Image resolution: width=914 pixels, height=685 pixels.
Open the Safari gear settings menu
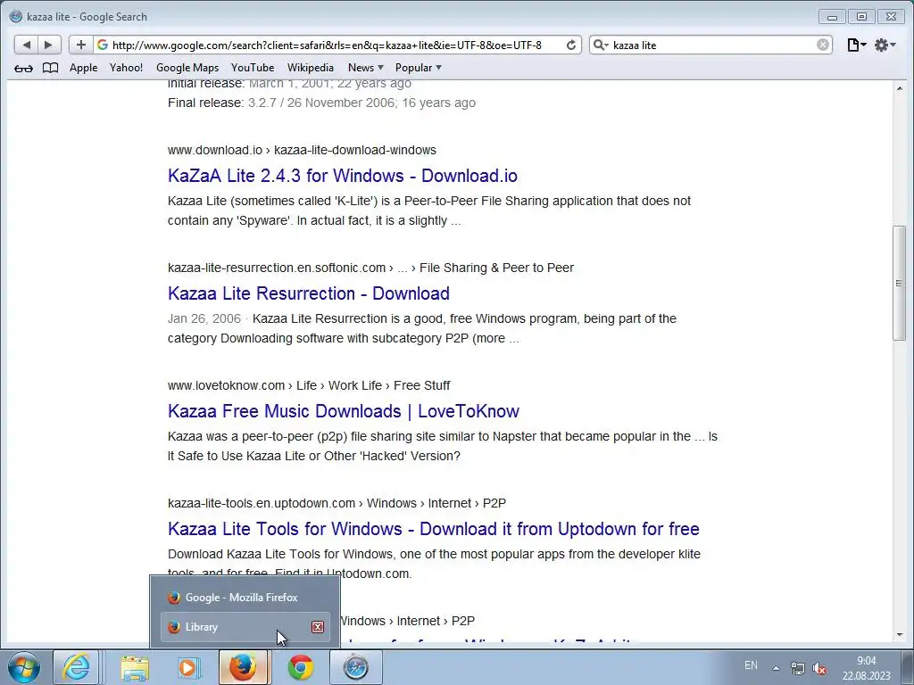[885, 45]
